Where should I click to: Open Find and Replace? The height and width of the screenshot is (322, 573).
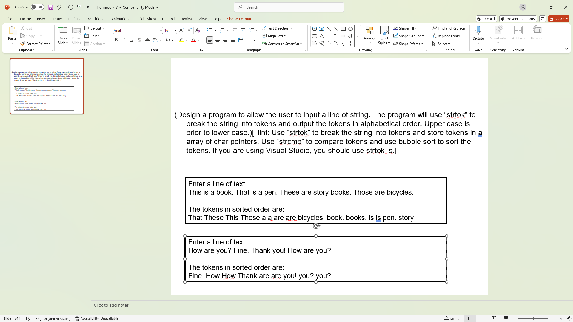pos(449,28)
